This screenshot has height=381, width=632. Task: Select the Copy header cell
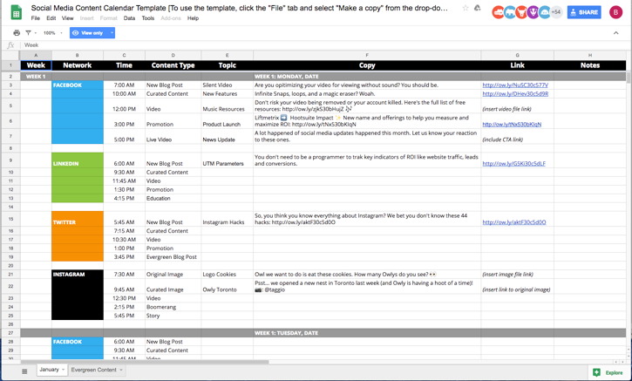(x=367, y=65)
